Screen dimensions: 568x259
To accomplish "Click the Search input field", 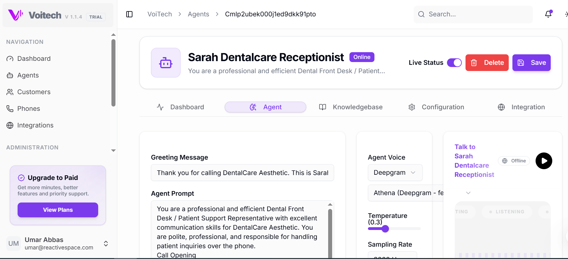I will (x=473, y=14).
